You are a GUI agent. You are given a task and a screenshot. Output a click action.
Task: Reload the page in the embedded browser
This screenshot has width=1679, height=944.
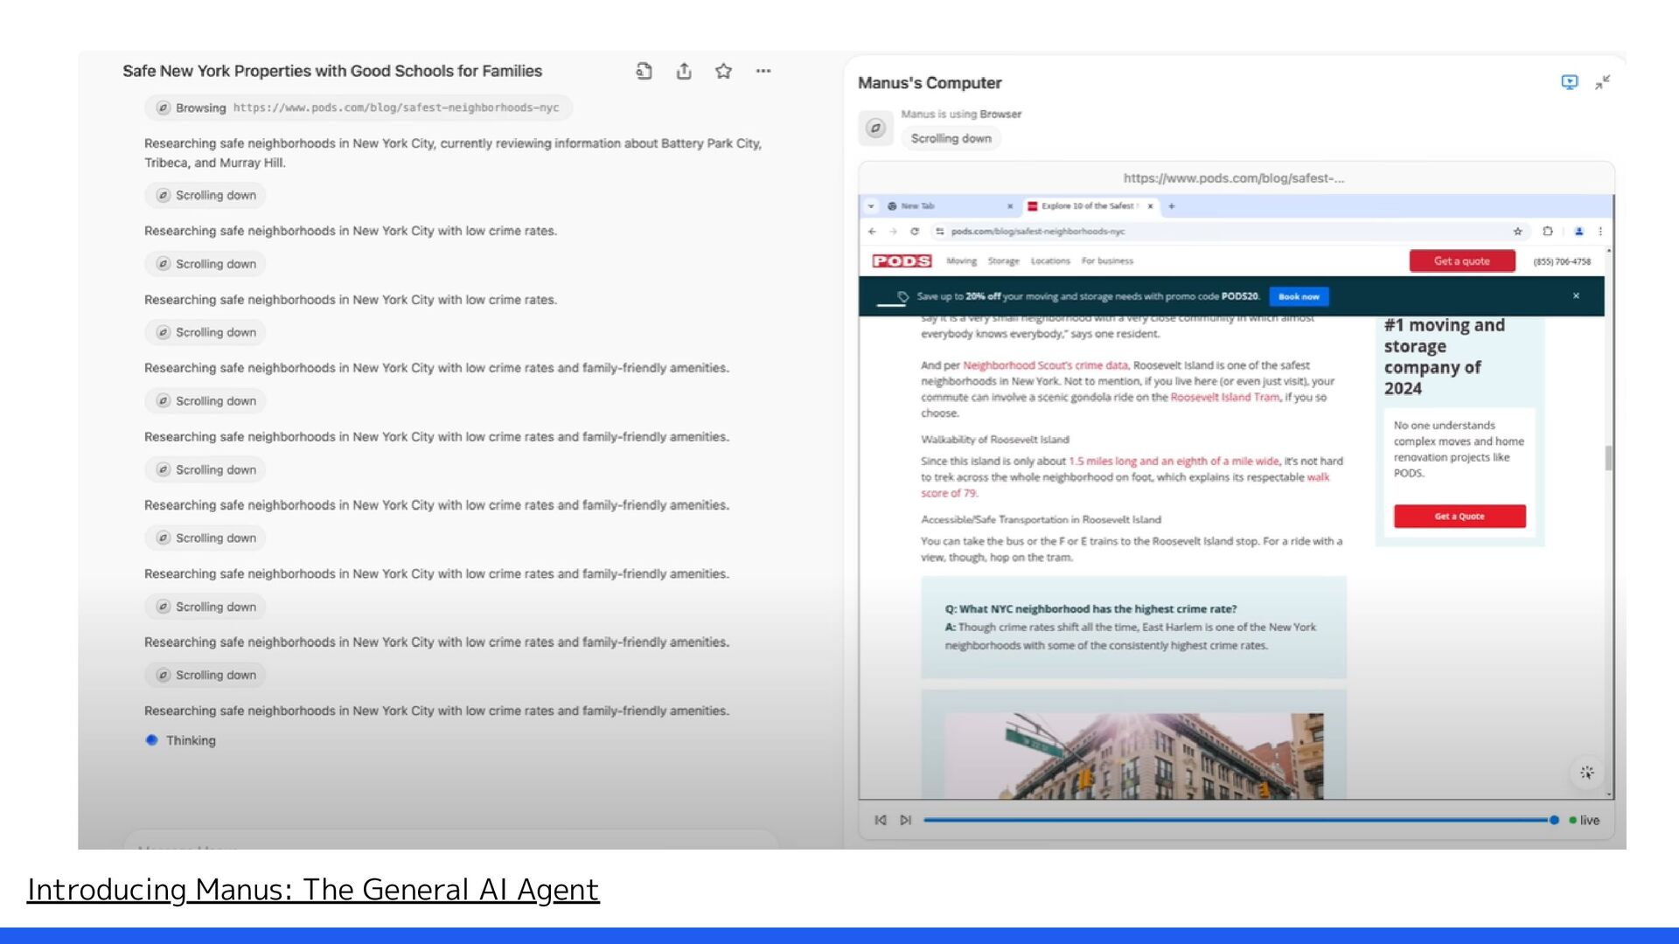(915, 232)
